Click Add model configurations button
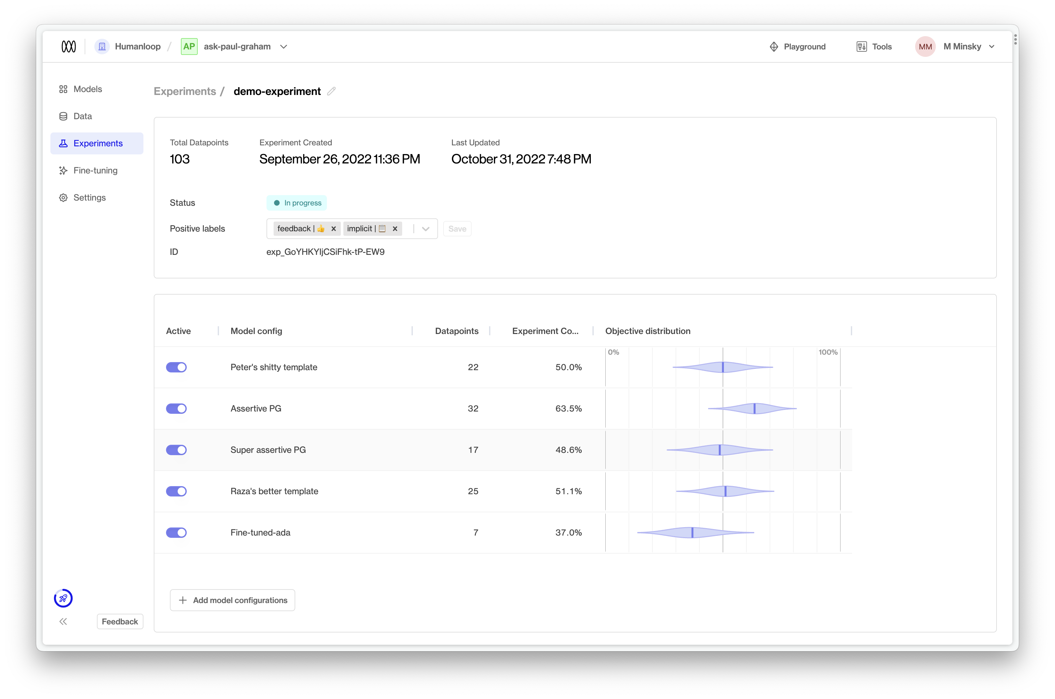The image size is (1055, 699). [x=232, y=600]
